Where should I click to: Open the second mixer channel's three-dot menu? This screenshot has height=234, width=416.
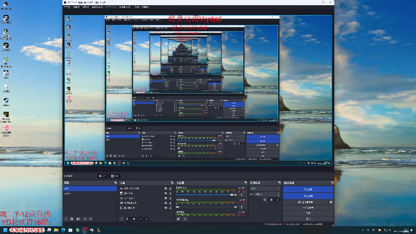241,207
